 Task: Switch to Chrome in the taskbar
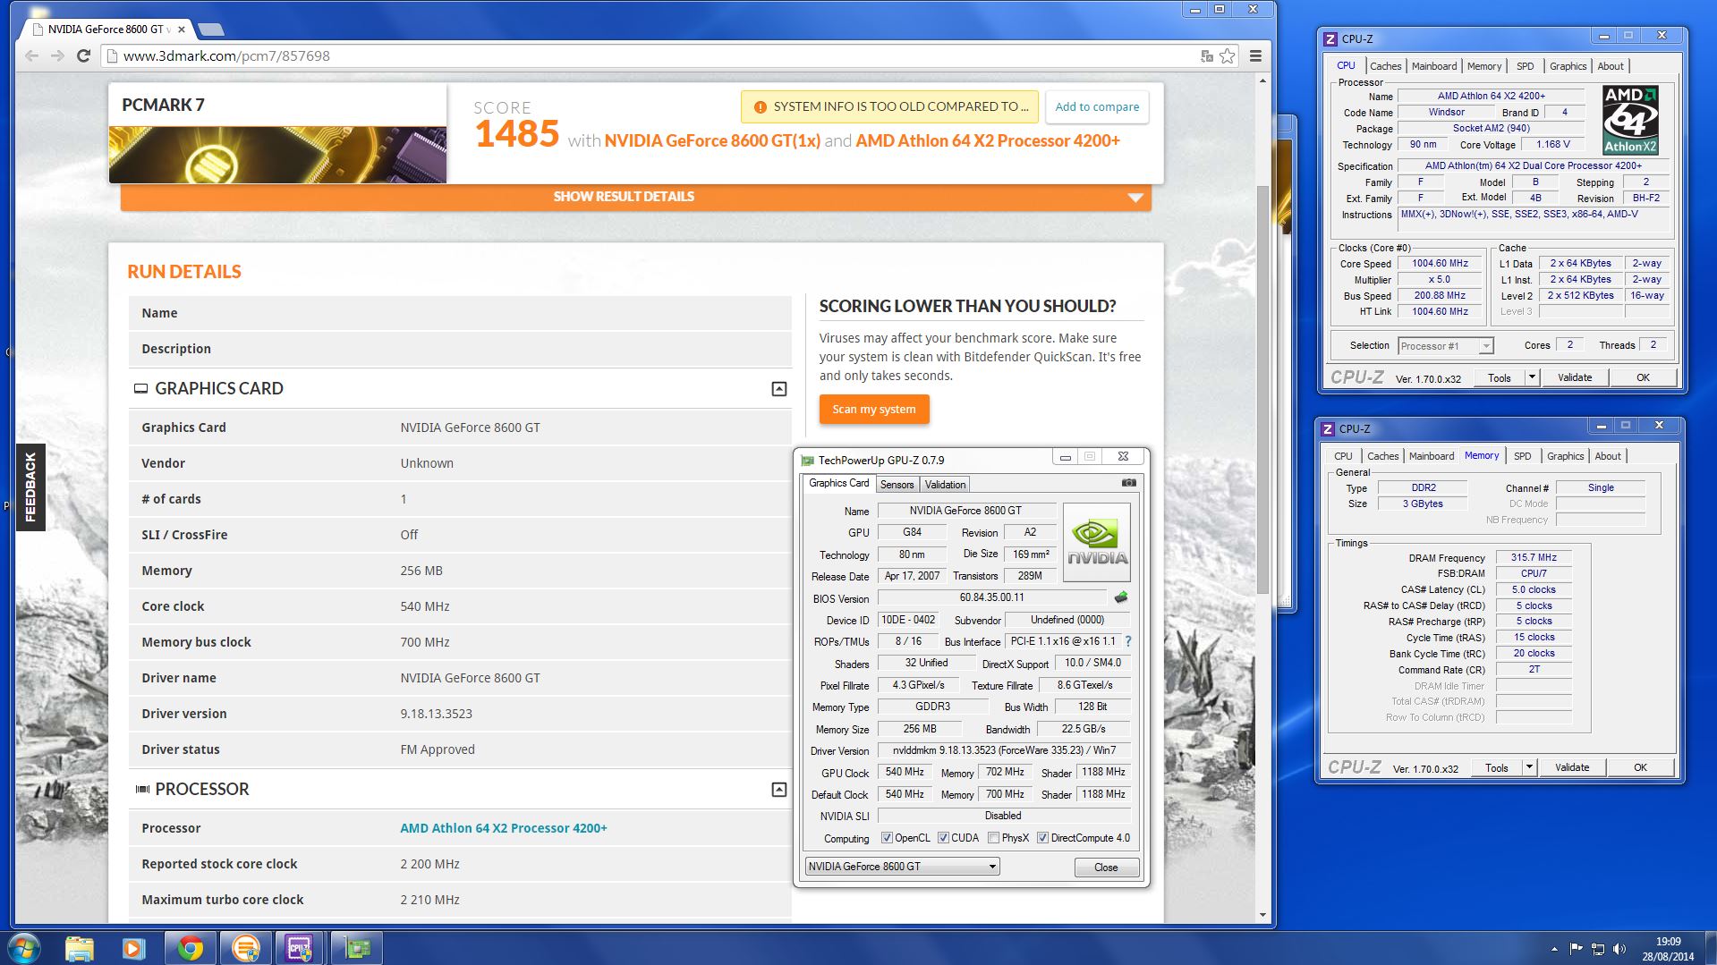click(190, 948)
